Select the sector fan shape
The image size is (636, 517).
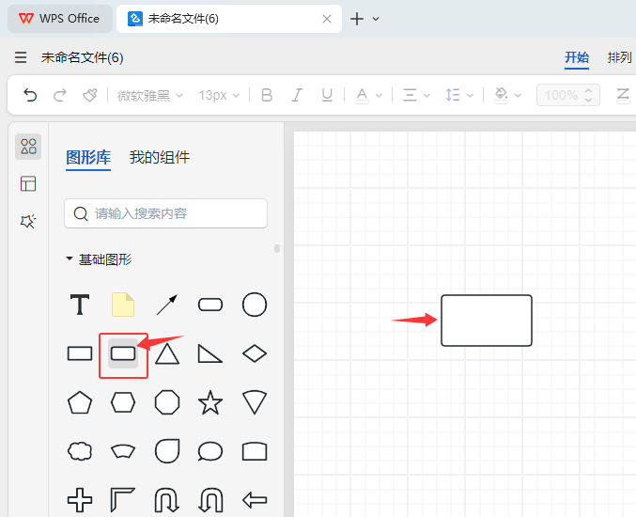(x=255, y=402)
